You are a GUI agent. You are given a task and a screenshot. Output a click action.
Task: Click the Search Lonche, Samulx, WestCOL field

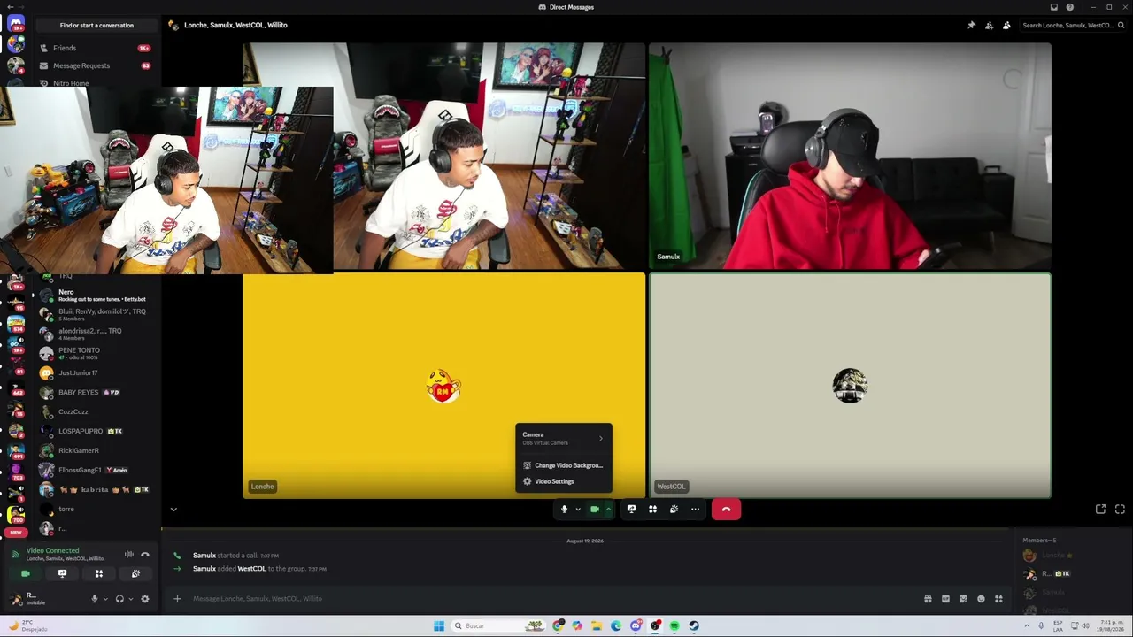pyautogui.click(x=1073, y=25)
